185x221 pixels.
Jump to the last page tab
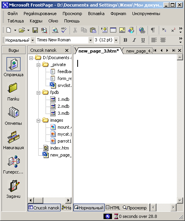pos(174,50)
